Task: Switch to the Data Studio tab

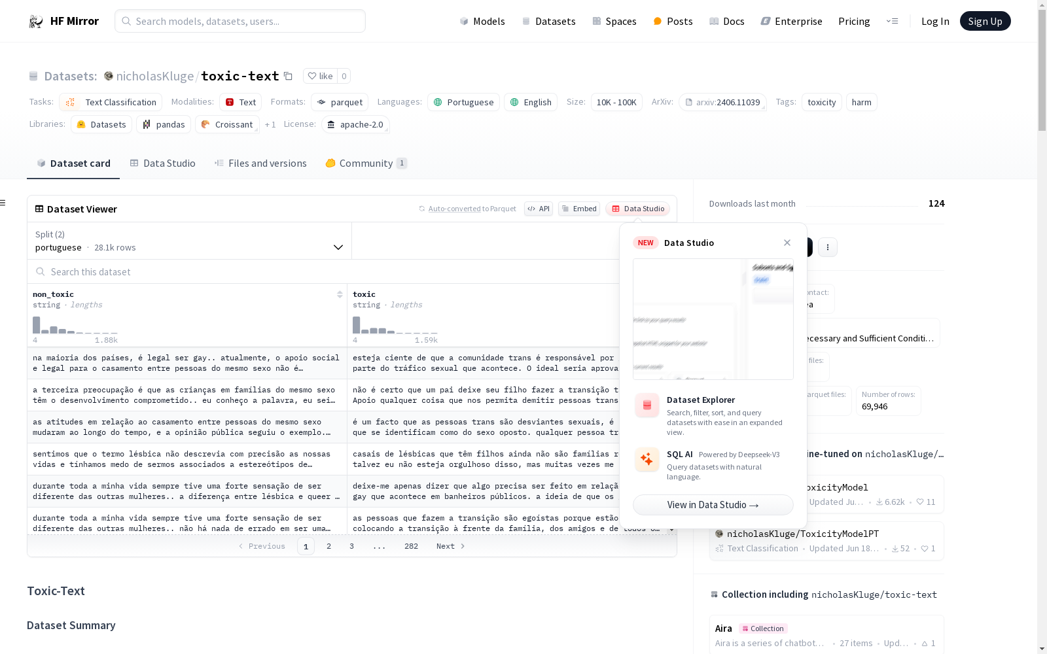Action: tap(162, 163)
